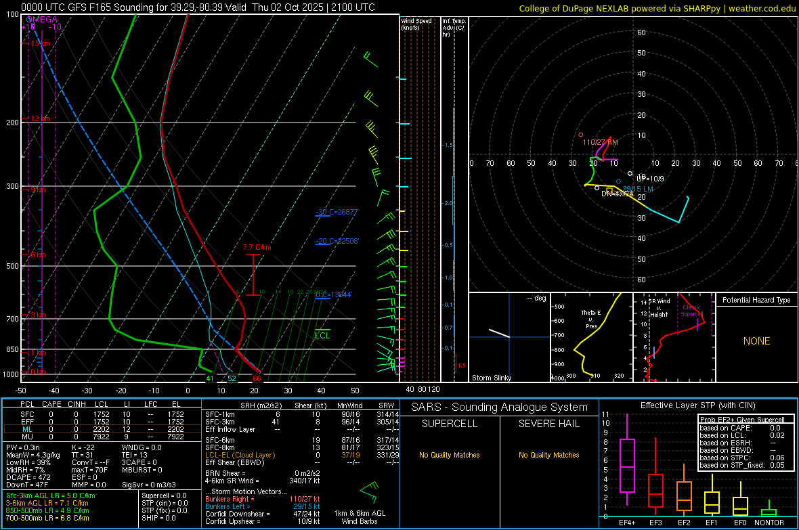
Task: Click the DCAPE = 472 value
Action: coord(28,477)
